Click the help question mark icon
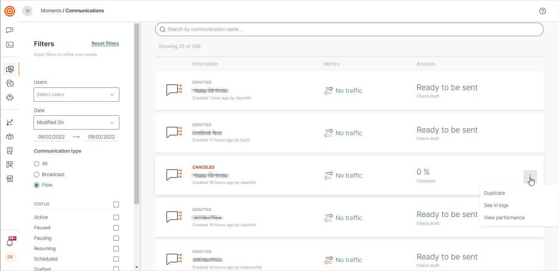This screenshot has height=271, width=559. pyautogui.click(x=543, y=11)
